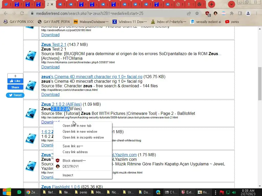The image size is (262, 196).
Task: Click the red flag tray icon
Action: coord(222,192)
